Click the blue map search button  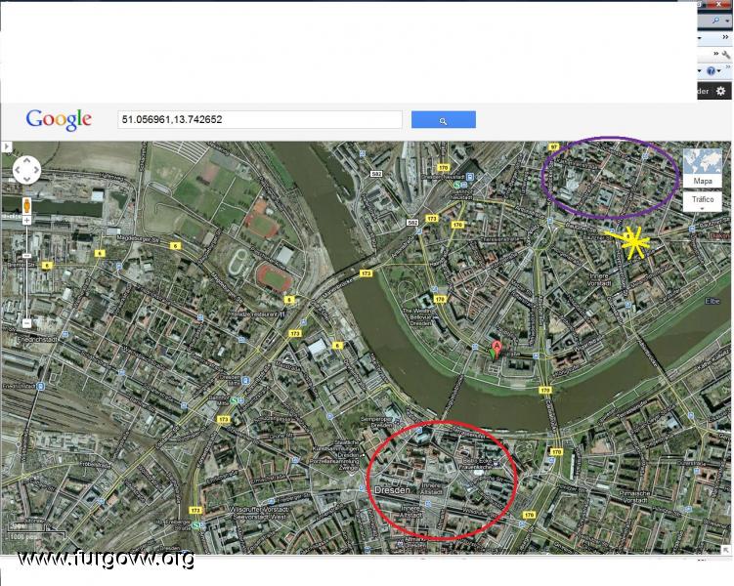pyautogui.click(x=443, y=120)
